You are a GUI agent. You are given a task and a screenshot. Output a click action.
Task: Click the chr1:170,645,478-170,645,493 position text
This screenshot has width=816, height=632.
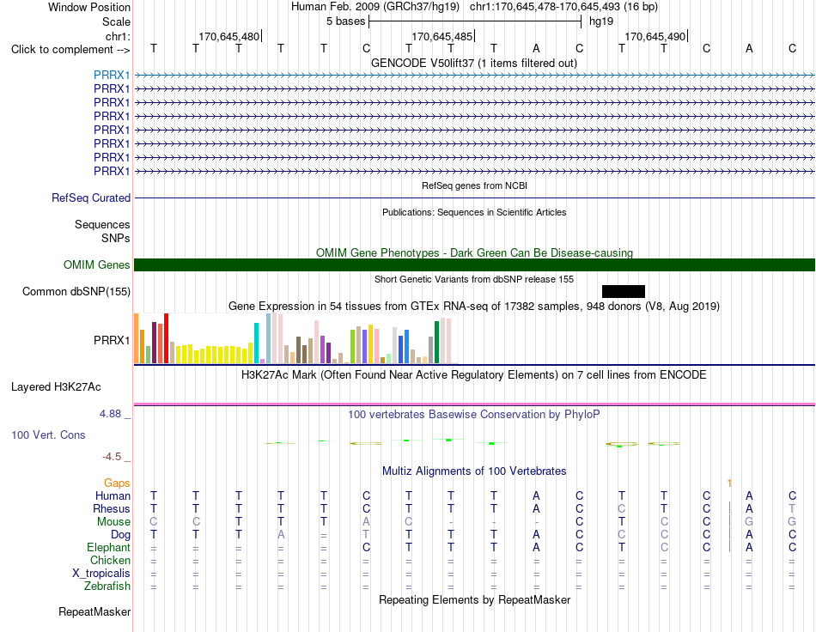[545, 7]
